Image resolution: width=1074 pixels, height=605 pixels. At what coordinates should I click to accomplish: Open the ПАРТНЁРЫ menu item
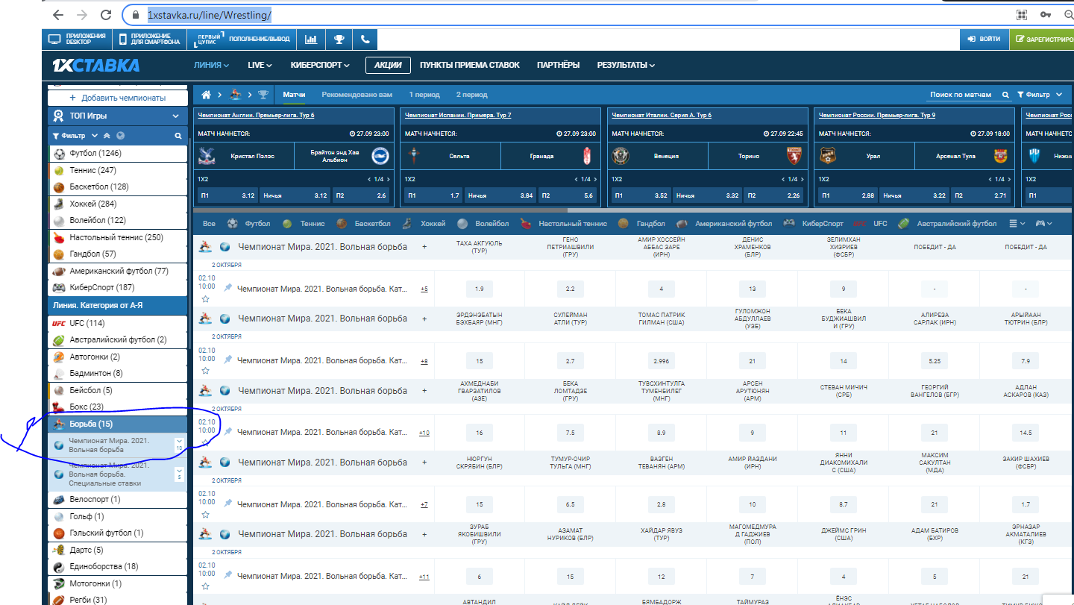pyautogui.click(x=558, y=65)
